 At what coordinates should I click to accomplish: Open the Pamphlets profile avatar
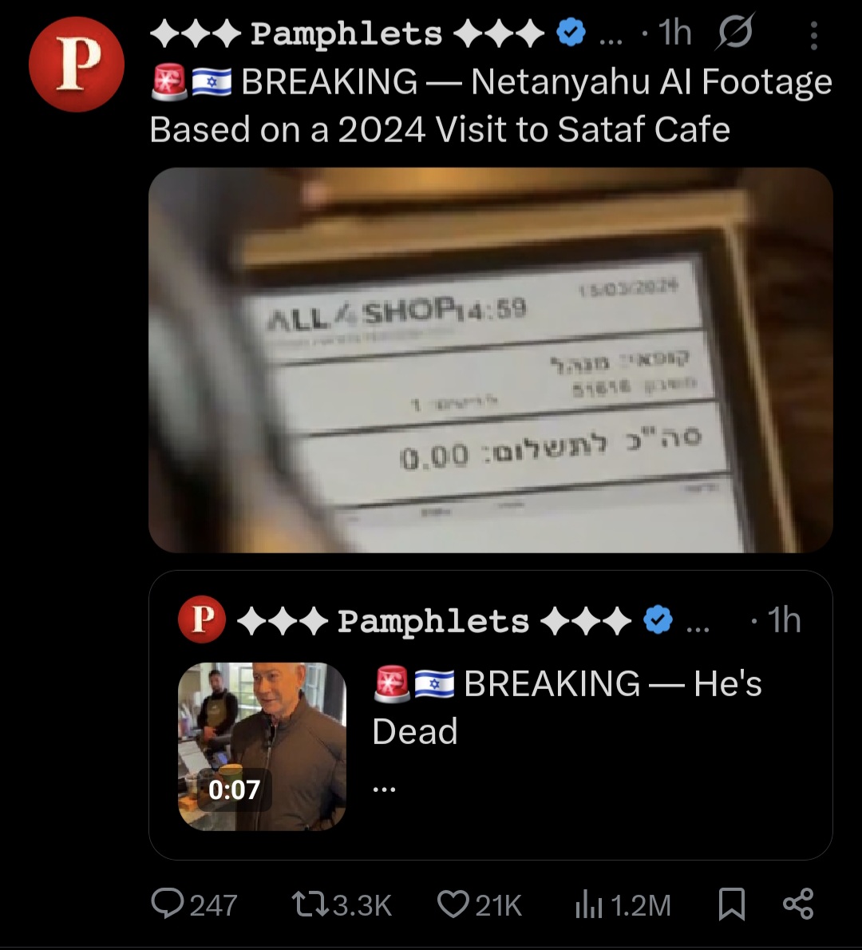[77, 64]
